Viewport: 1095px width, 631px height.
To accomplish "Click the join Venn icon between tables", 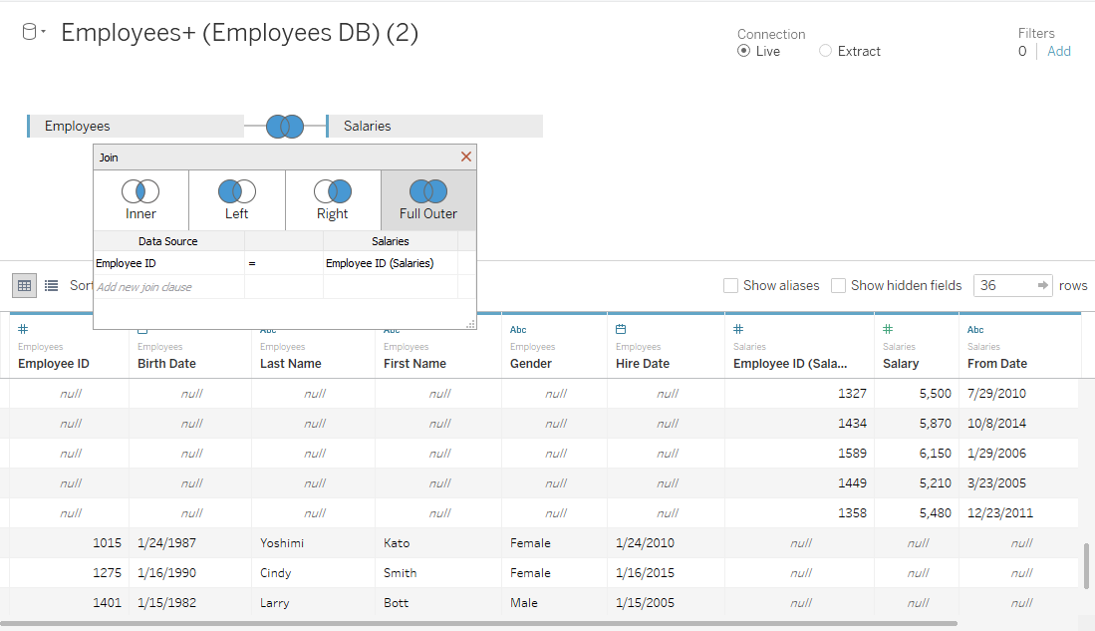I will point(285,127).
